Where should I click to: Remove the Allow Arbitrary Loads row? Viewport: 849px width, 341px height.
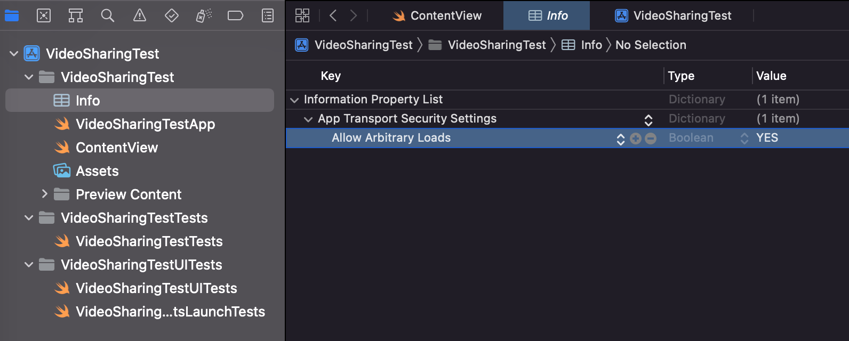[x=651, y=139]
